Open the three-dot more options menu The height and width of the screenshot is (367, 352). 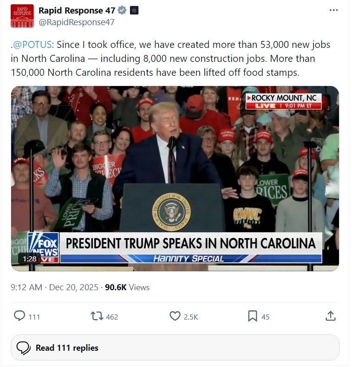333,10
